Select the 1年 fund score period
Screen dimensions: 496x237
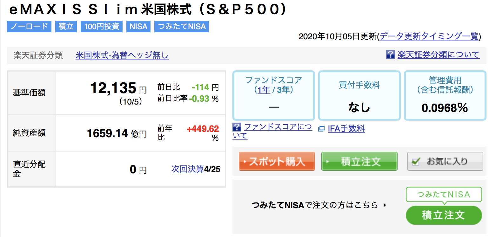(x=264, y=90)
